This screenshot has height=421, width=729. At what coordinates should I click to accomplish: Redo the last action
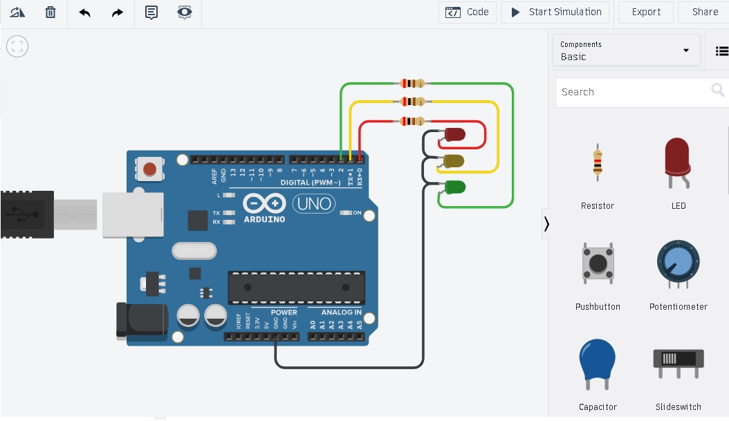pyautogui.click(x=117, y=12)
